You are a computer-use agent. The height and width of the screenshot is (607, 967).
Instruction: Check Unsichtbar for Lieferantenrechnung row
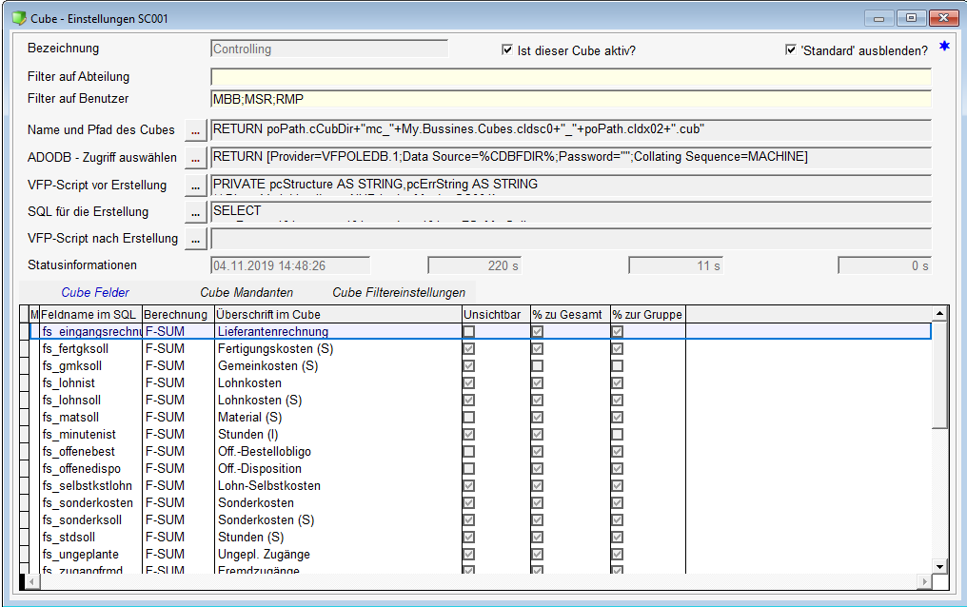pyautogui.click(x=469, y=332)
